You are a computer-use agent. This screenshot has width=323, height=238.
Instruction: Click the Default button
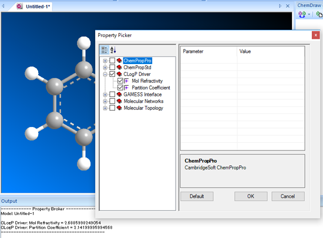(x=197, y=196)
